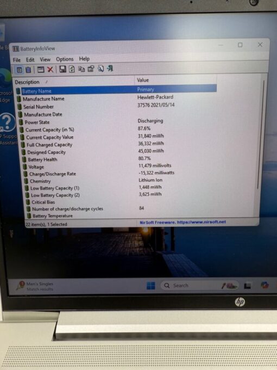Select the Designed Capacity row

tap(119, 152)
